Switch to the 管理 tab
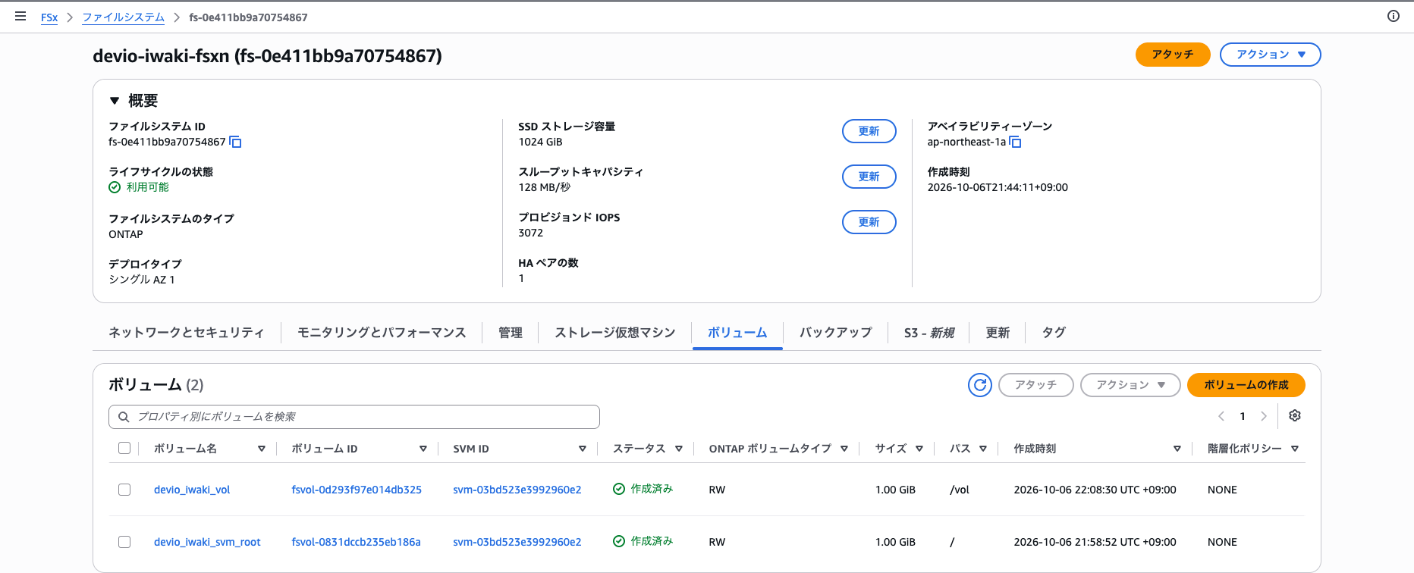 tap(511, 333)
